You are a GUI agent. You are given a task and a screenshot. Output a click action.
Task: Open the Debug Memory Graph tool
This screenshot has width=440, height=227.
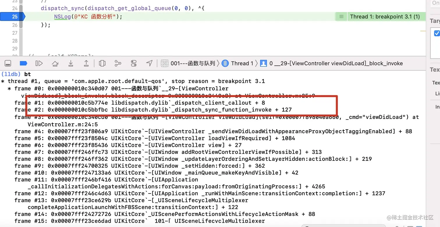click(x=118, y=63)
